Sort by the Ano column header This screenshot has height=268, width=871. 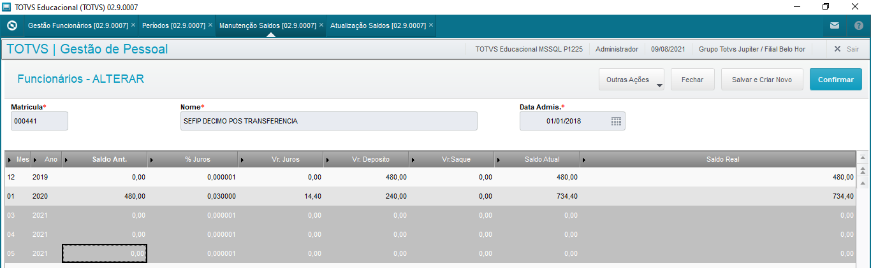[46, 159]
